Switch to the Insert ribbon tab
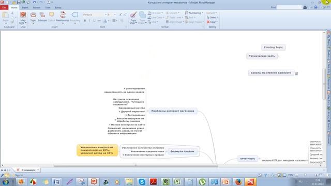The height and width of the screenshot is (186, 331). click(x=25, y=8)
